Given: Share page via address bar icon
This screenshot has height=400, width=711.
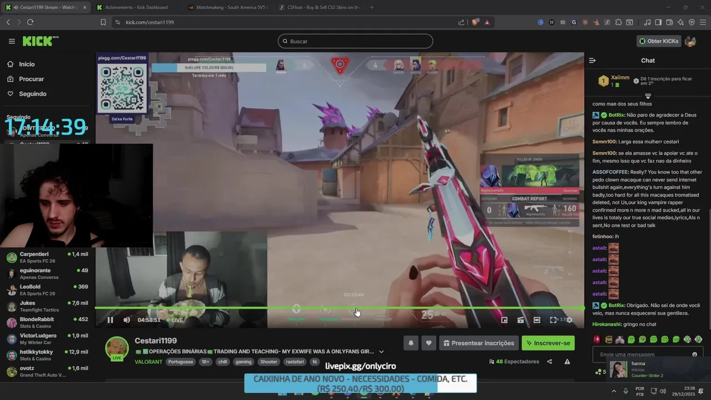Looking at the screenshot, I should pos(461,22).
